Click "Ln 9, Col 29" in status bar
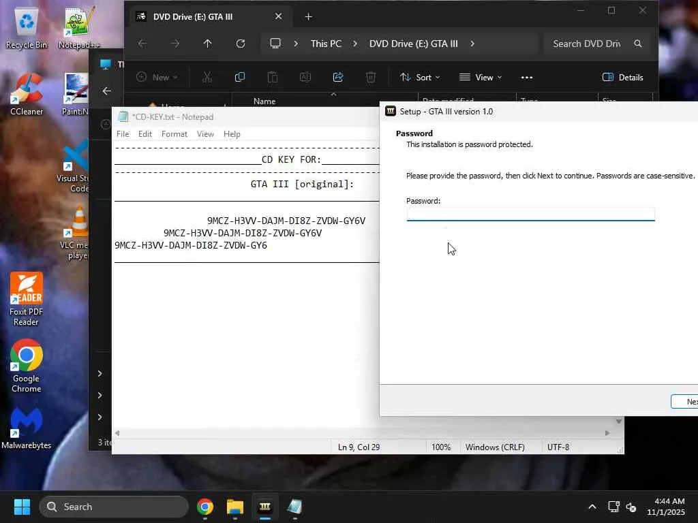This screenshot has width=698, height=523. 359,447
